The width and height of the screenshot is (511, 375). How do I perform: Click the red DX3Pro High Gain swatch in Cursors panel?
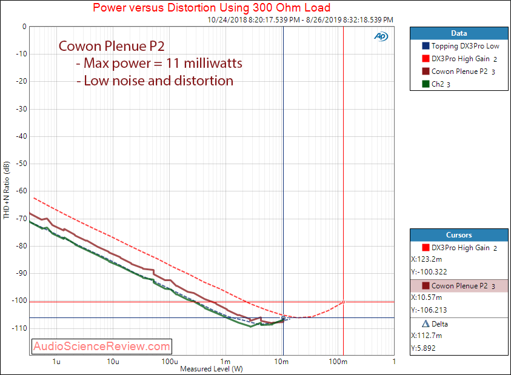click(426, 248)
